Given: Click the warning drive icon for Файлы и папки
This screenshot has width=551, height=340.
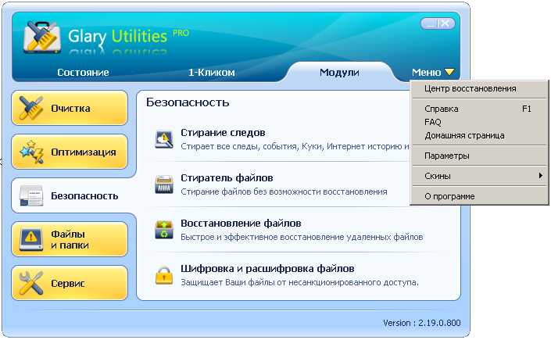Looking at the screenshot, I should tap(31, 239).
